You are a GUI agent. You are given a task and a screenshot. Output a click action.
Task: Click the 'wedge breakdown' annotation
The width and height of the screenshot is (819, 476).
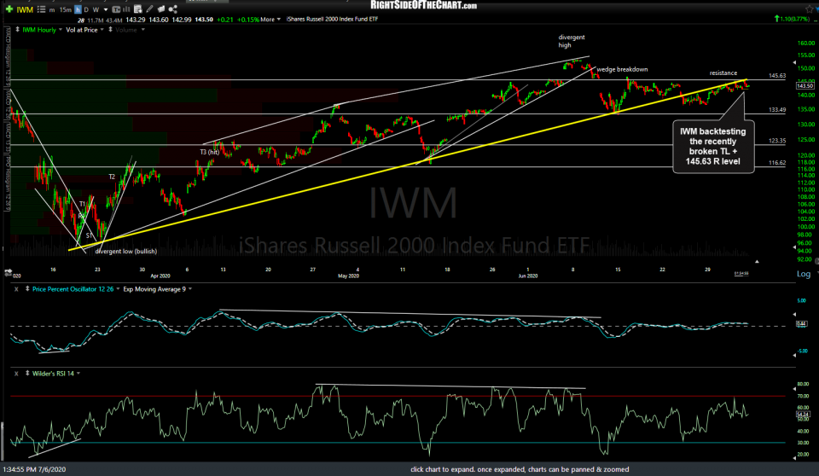pyautogui.click(x=622, y=69)
